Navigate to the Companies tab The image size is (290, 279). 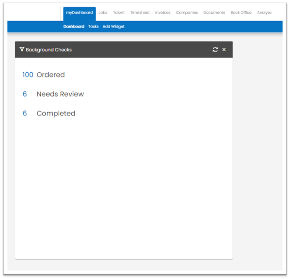[x=187, y=13]
